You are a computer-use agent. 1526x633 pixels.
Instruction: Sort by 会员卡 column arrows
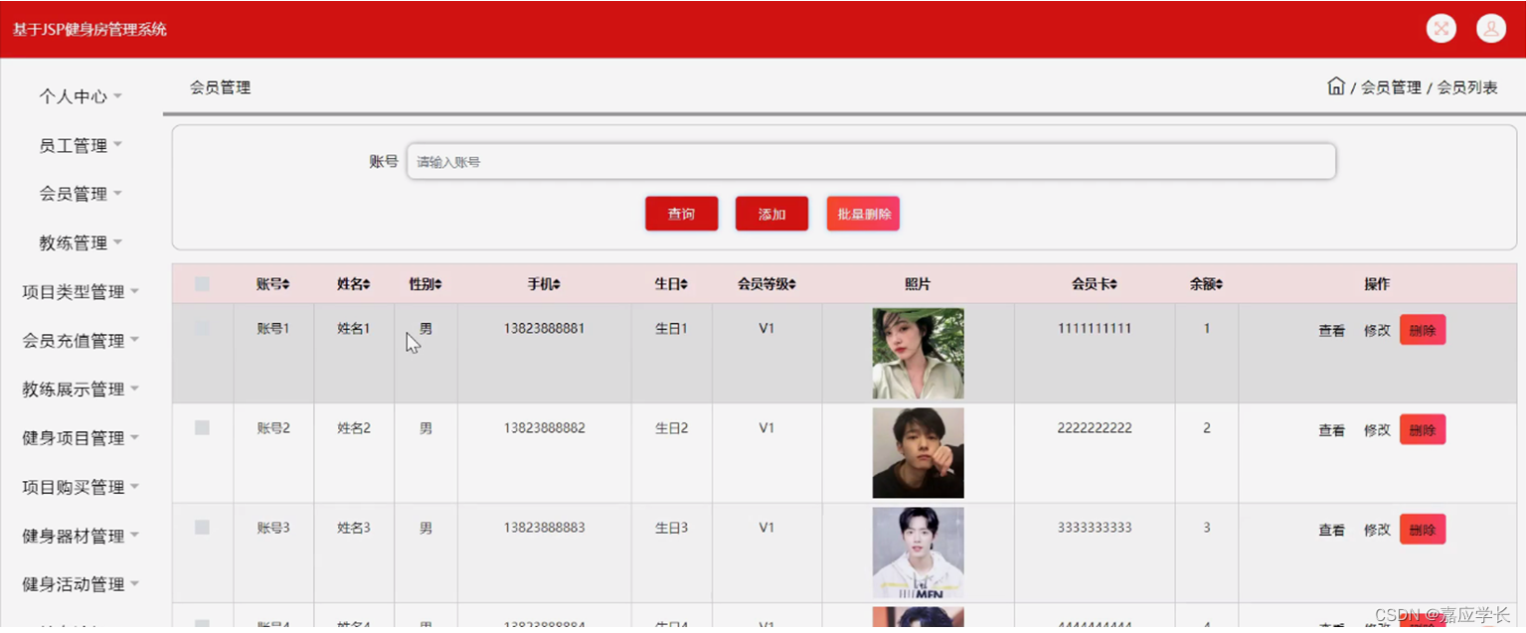pyautogui.click(x=1113, y=284)
